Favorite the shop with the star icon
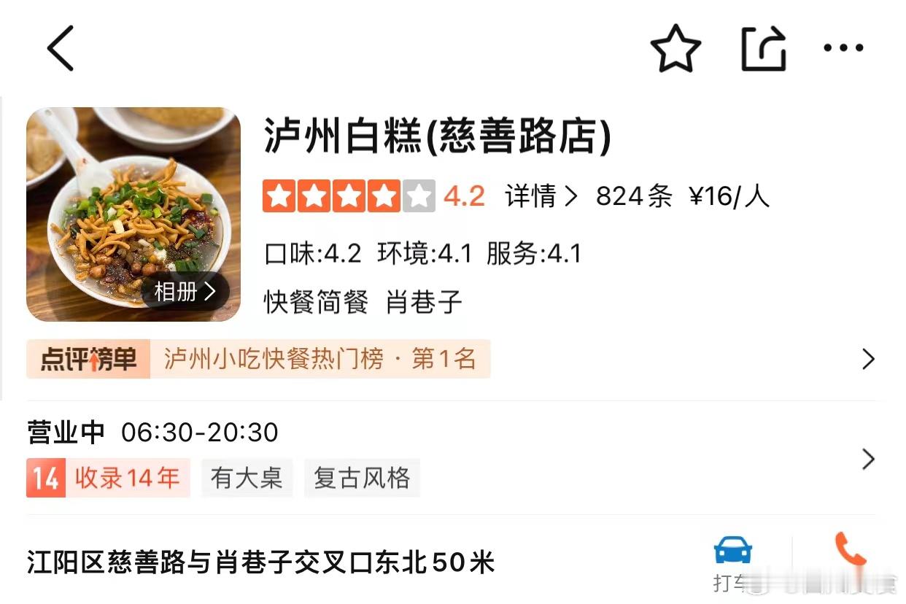 coord(675,48)
